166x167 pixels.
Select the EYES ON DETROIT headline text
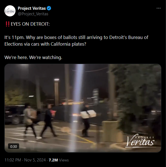click(x=30, y=24)
